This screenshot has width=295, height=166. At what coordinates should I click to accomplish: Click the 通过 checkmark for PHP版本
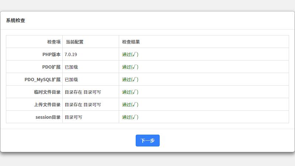[130, 55]
